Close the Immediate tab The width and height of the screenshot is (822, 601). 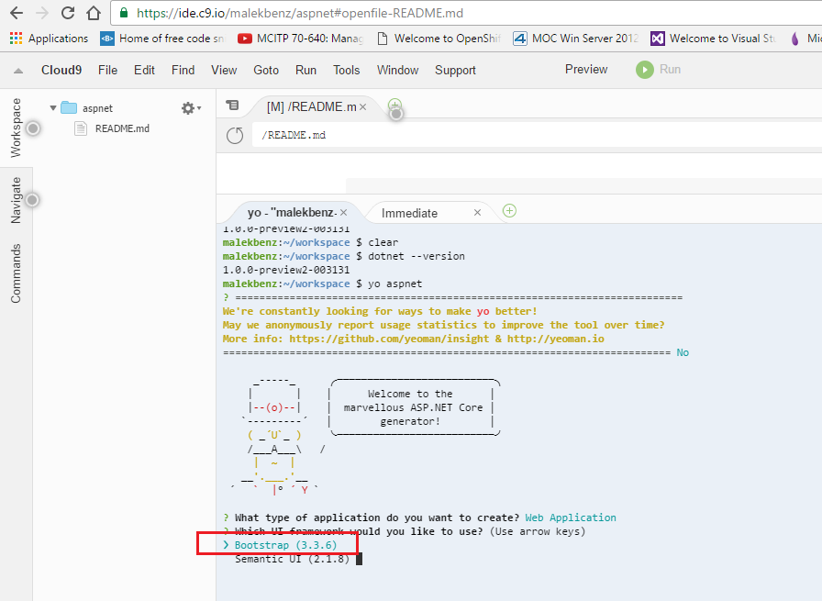click(477, 212)
